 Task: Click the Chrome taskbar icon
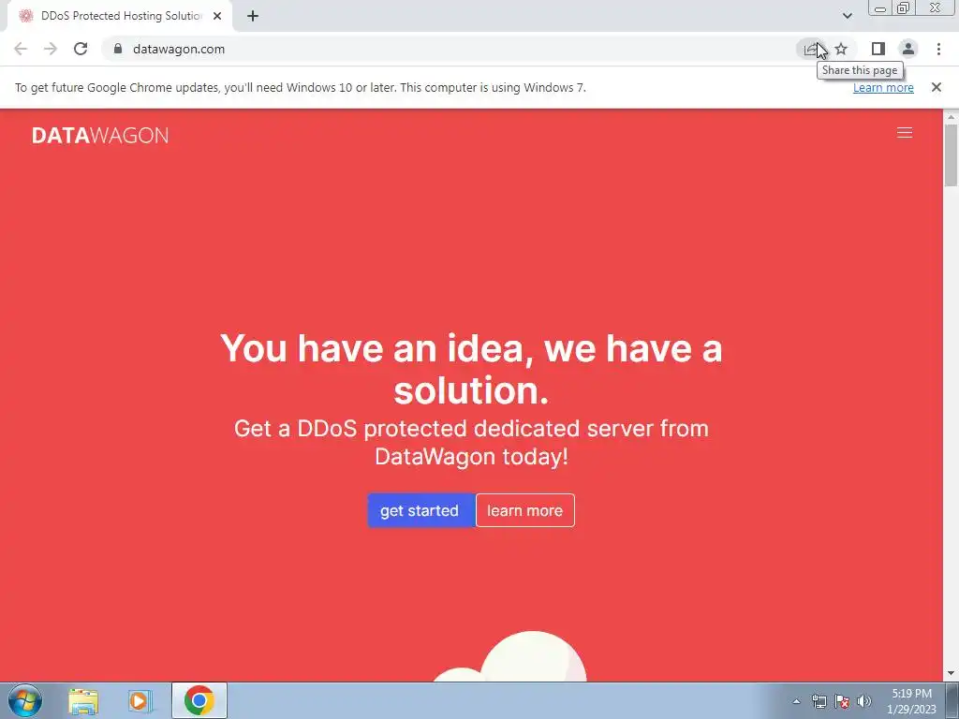click(x=199, y=700)
